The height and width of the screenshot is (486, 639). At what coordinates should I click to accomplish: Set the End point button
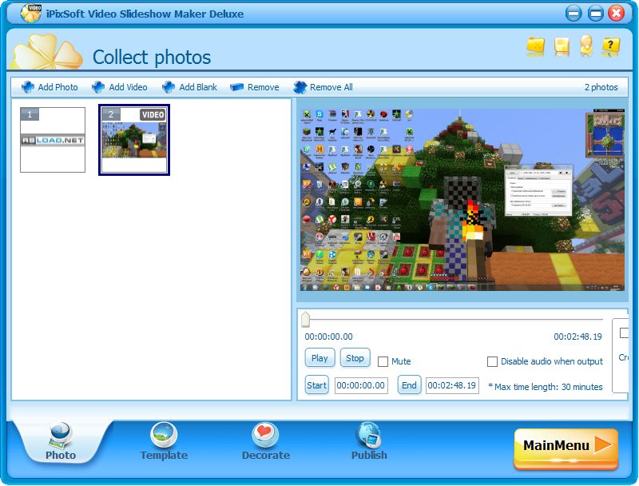point(409,385)
